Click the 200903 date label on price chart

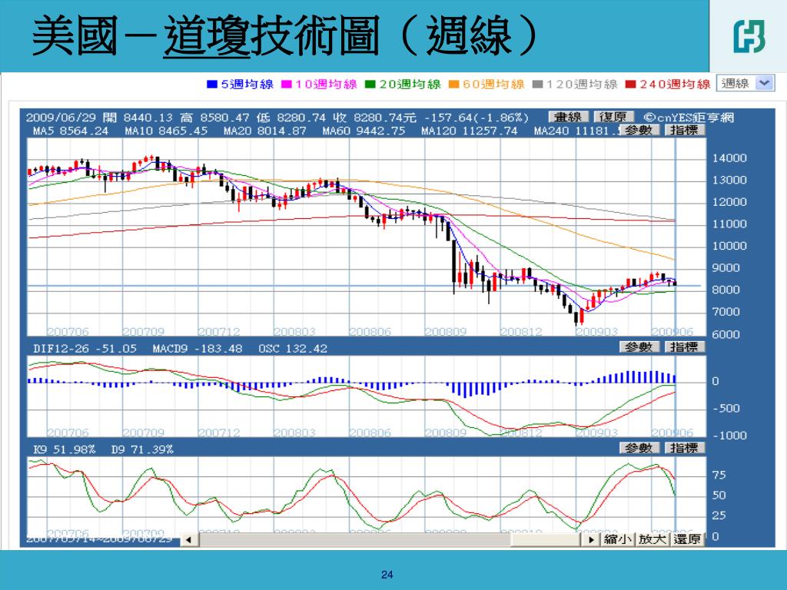596,332
